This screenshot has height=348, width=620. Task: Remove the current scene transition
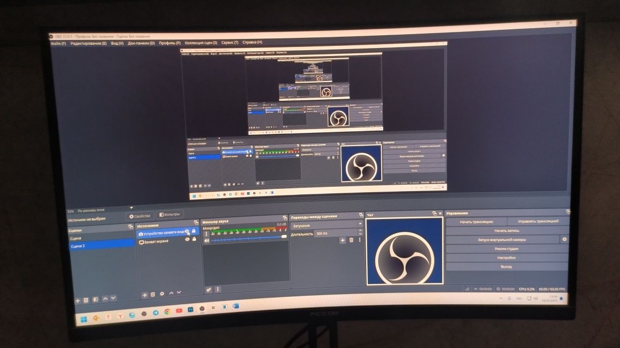click(351, 240)
